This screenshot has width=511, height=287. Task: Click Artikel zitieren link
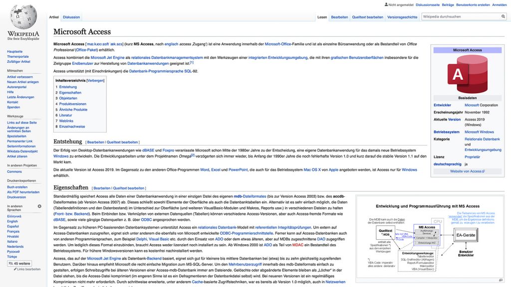(x=17, y=156)
